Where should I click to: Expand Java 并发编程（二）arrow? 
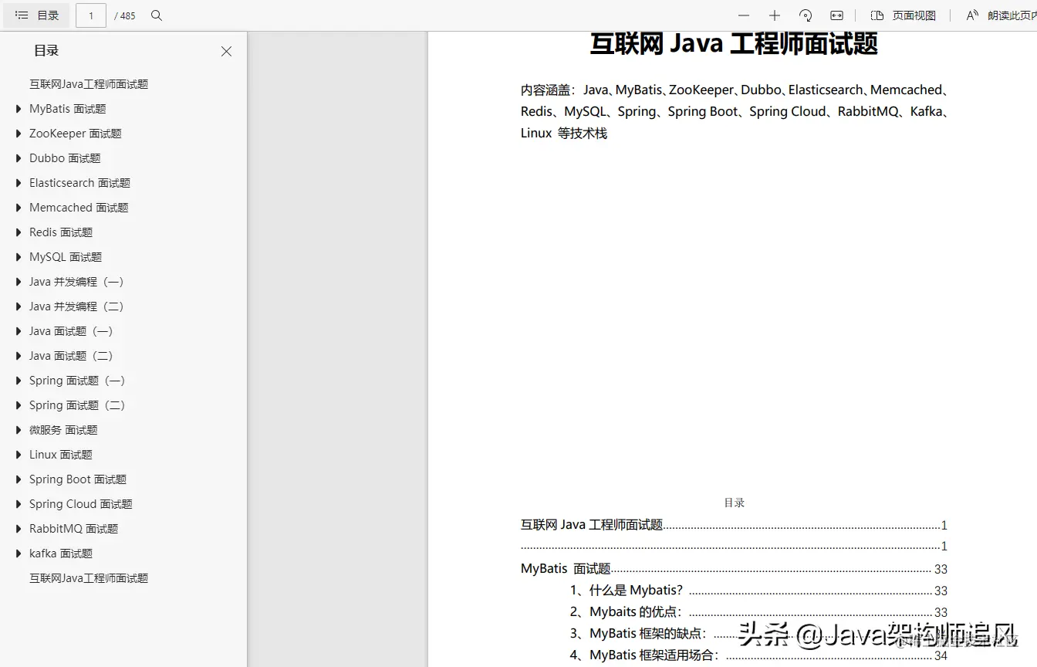pos(19,306)
